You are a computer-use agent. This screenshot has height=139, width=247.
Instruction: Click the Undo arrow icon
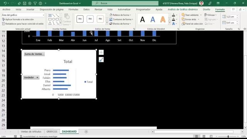[5, 3]
